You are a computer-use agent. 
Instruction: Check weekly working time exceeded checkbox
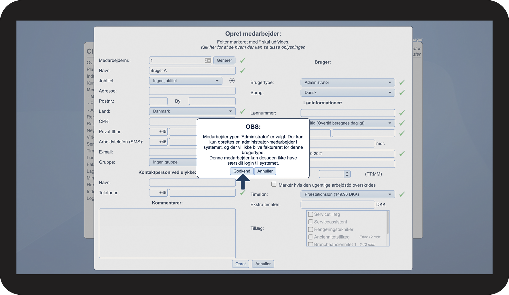pyautogui.click(x=274, y=184)
